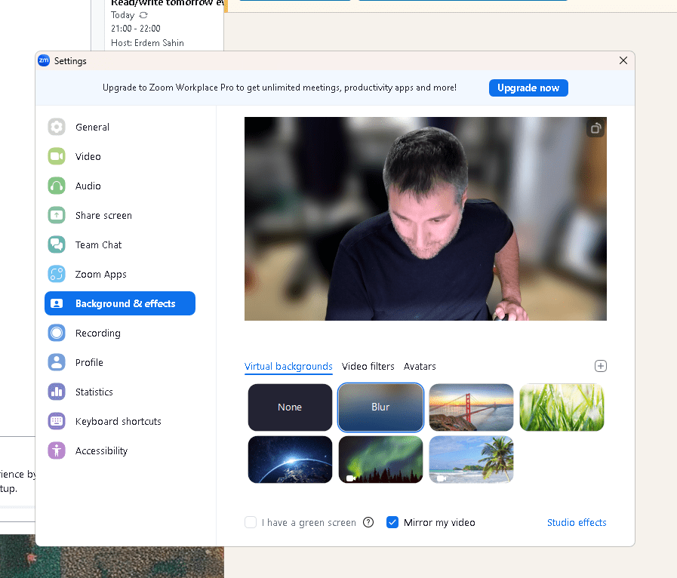This screenshot has width=677, height=578.
Task: Open Team Chat bubble icon
Action: (57, 244)
